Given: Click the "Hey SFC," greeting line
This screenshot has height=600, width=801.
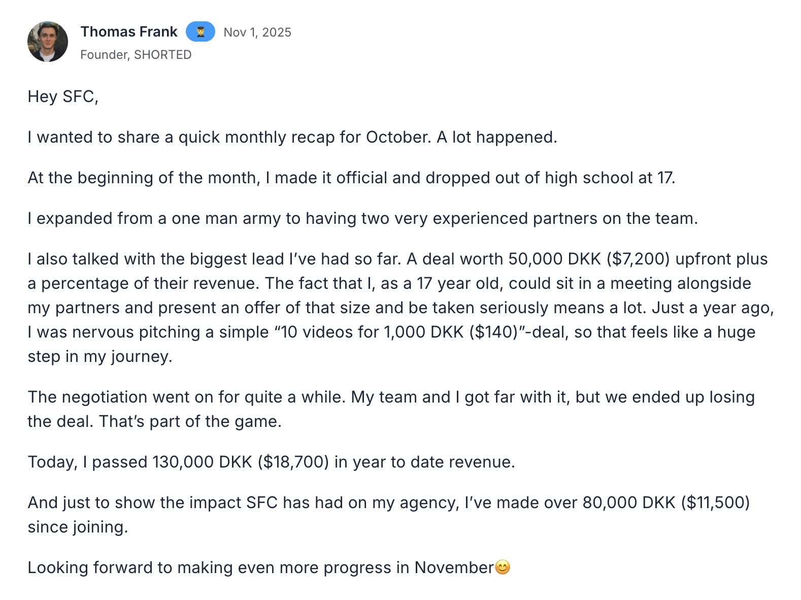Looking at the screenshot, I should coord(63,96).
